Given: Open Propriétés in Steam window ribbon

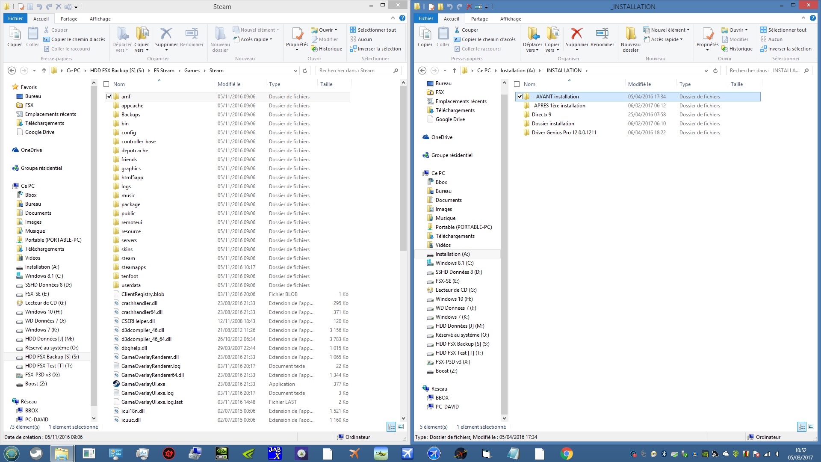Looking at the screenshot, I should click(x=297, y=39).
